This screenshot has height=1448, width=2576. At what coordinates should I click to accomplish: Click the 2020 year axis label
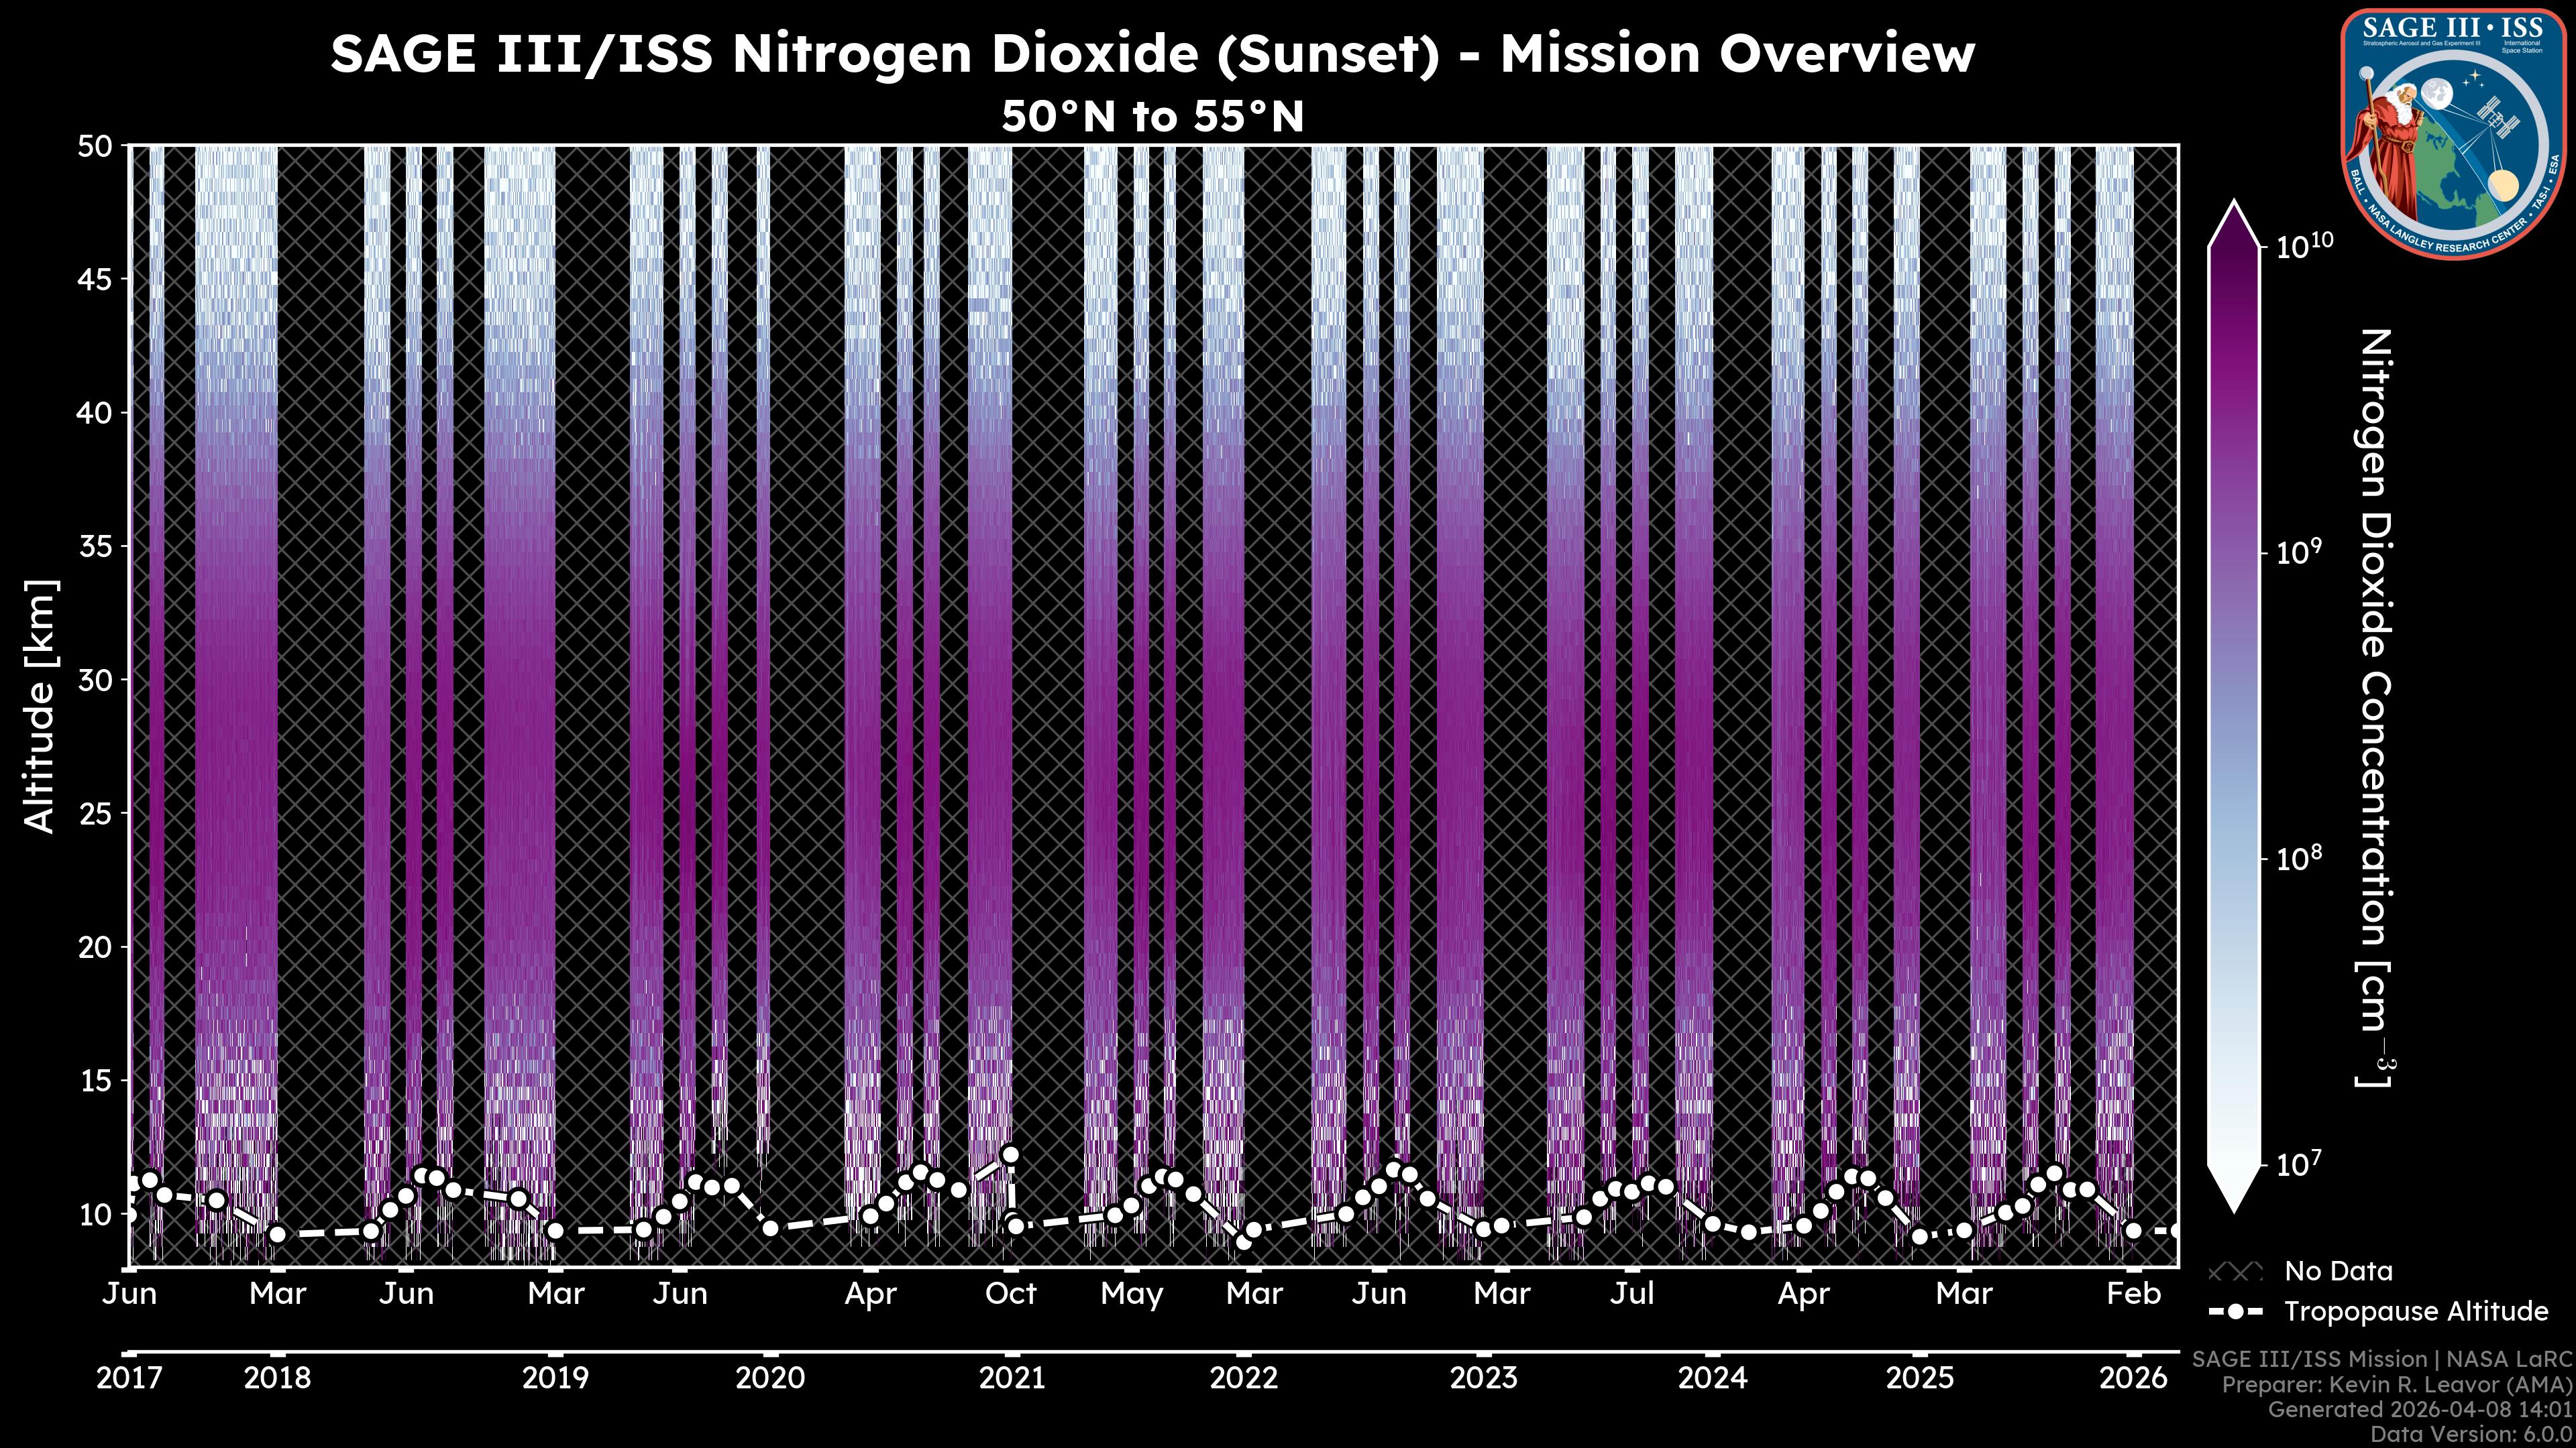770,1378
